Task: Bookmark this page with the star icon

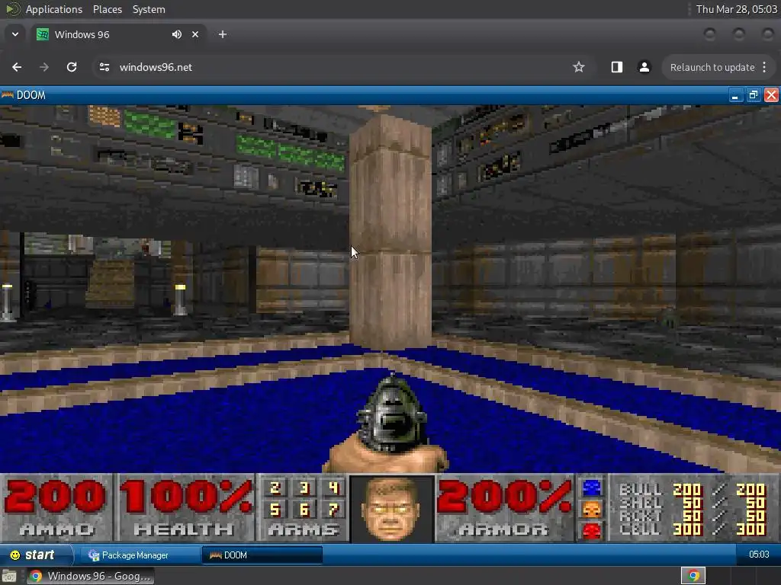Action: click(578, 67)
